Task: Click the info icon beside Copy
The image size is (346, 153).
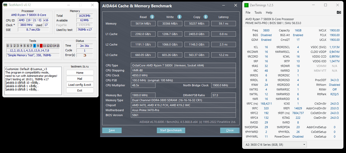Action: point(206,17)
